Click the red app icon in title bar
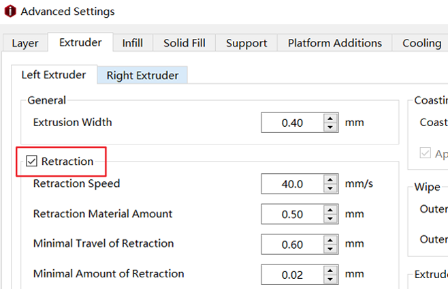The height and width of the screenshot is (289, 448). click(x=10, y=11)
